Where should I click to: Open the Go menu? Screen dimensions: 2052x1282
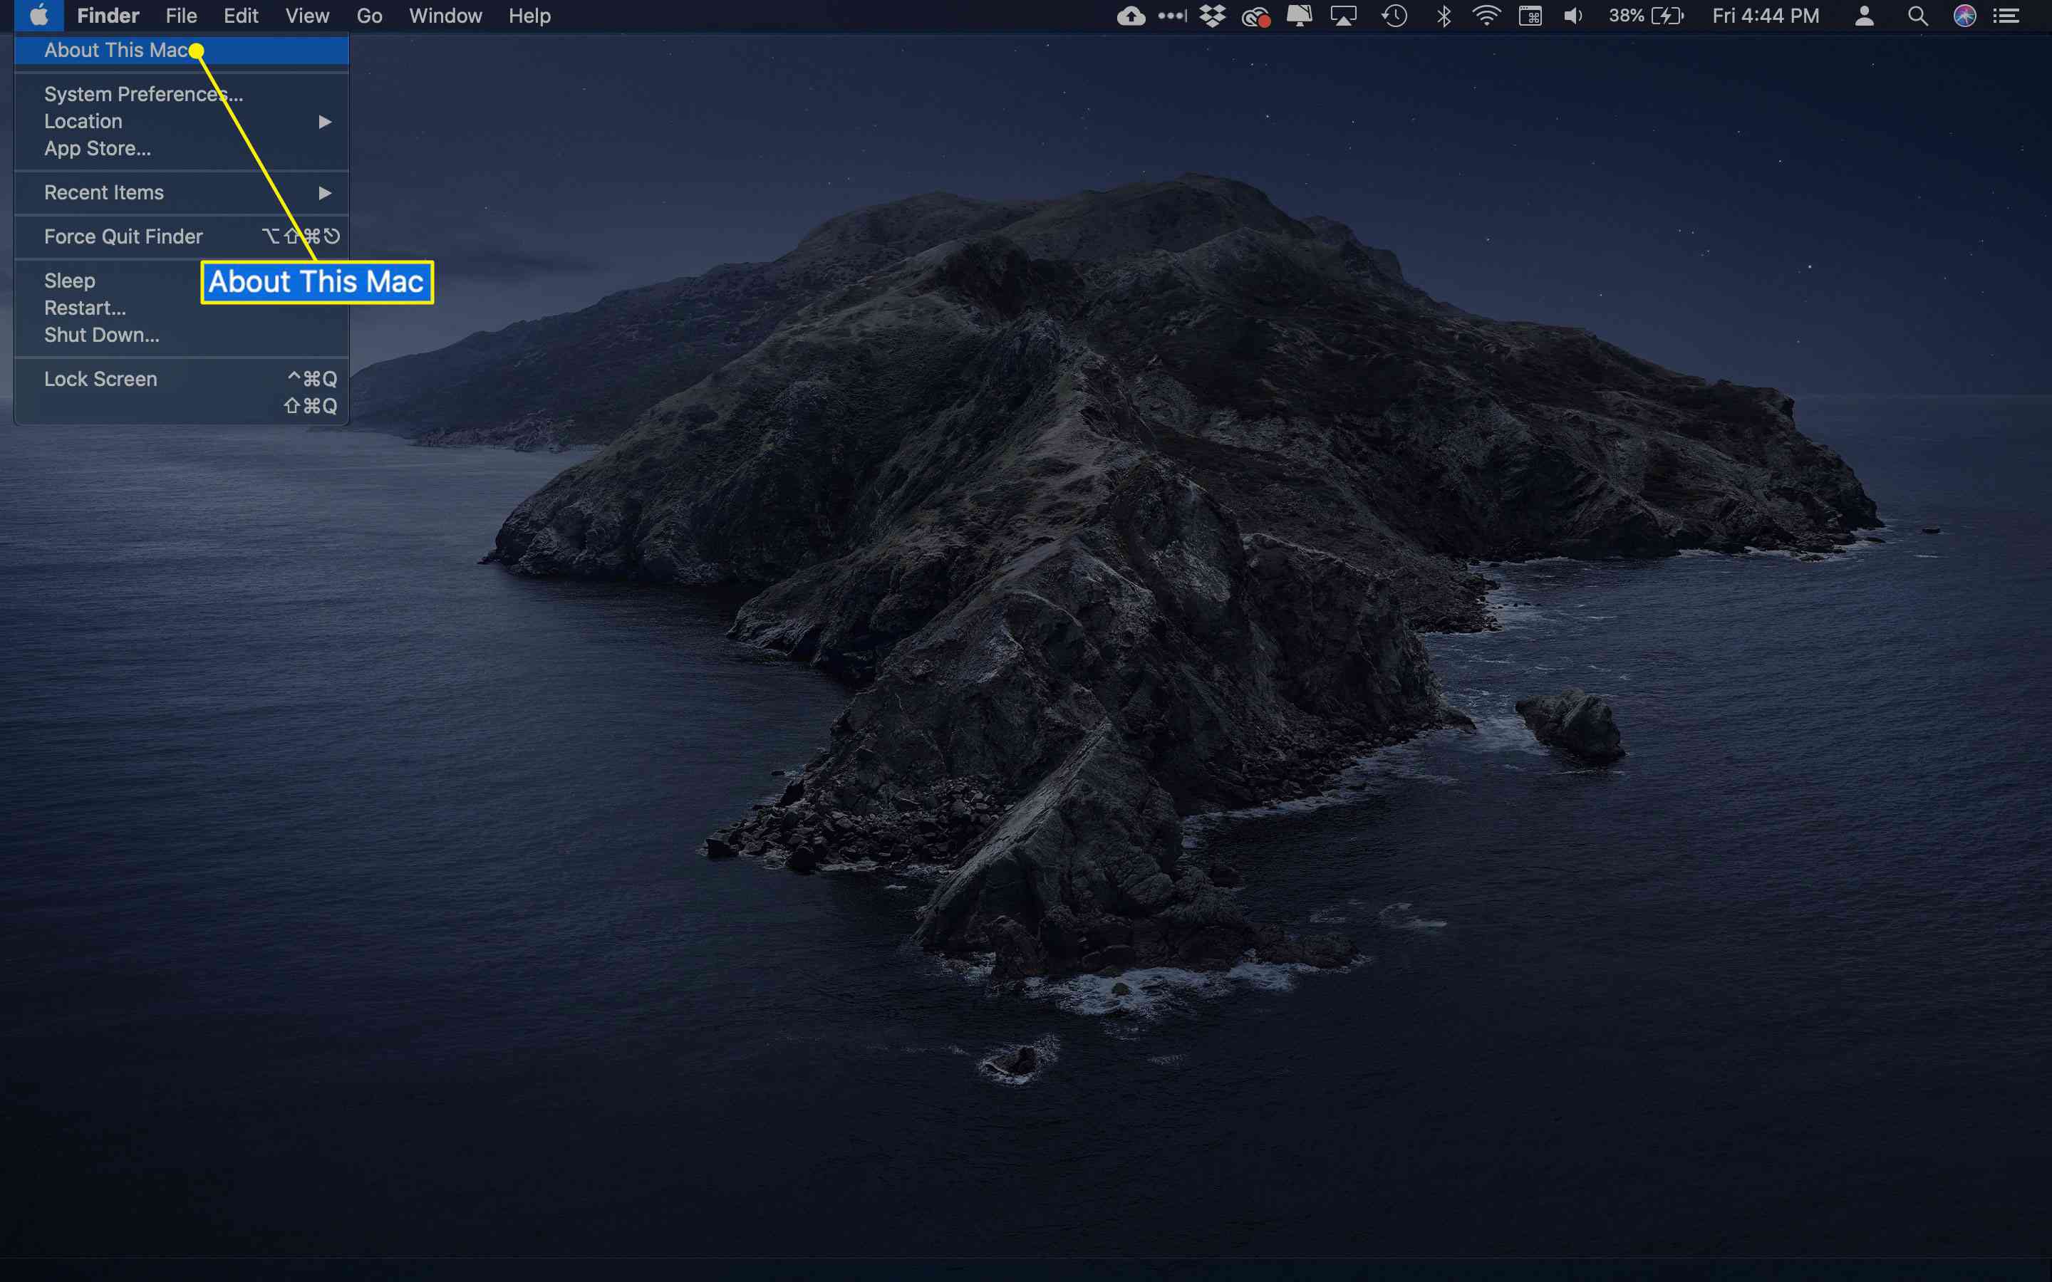369,16
